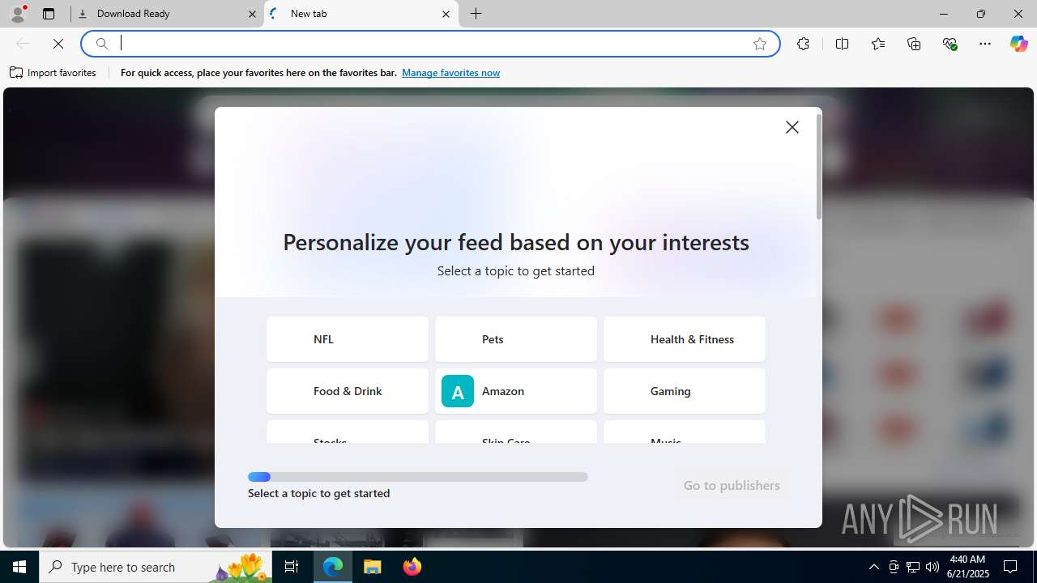Click the Amazon teal A icon
Viewport: 1037px width, 583px height.
point(458,391)
